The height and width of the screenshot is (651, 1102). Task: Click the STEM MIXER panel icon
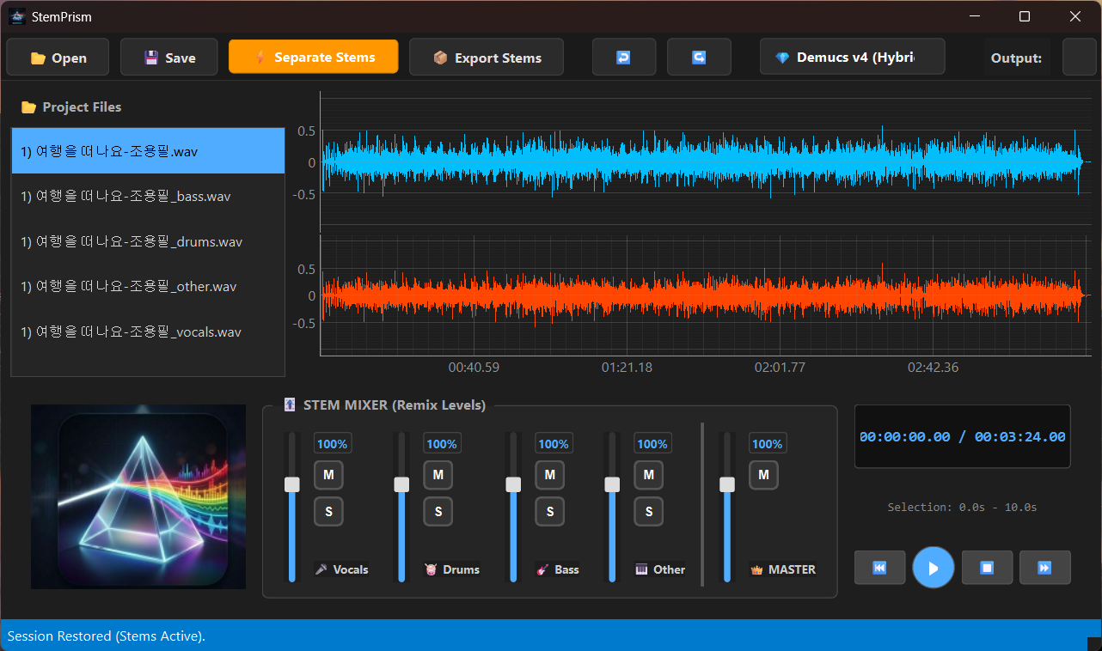pyautogui.click(x=289, y=405)
